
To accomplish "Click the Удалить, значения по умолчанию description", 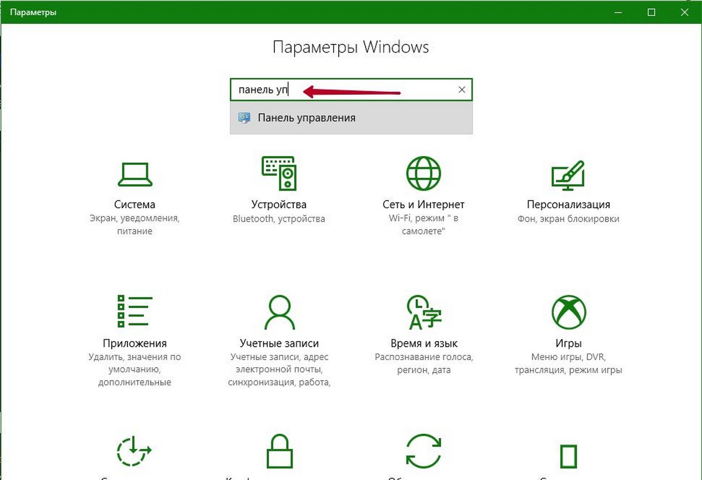I will point(135,370).
